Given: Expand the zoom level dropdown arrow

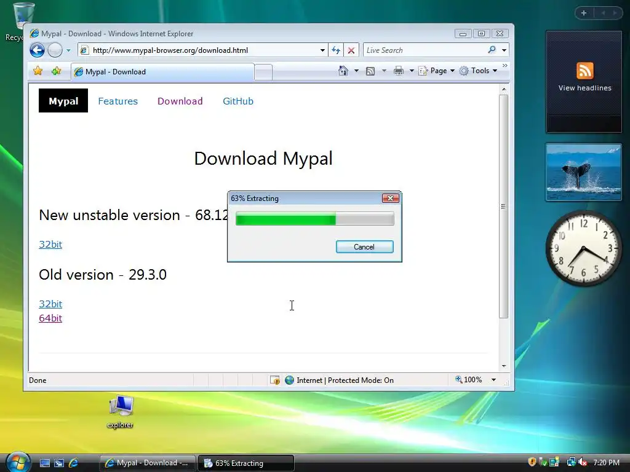Looking at the screenshot, I should pos(494,380).
